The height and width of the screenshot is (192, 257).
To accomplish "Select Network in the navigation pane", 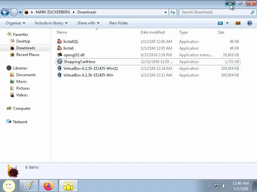I will point(20,122).
